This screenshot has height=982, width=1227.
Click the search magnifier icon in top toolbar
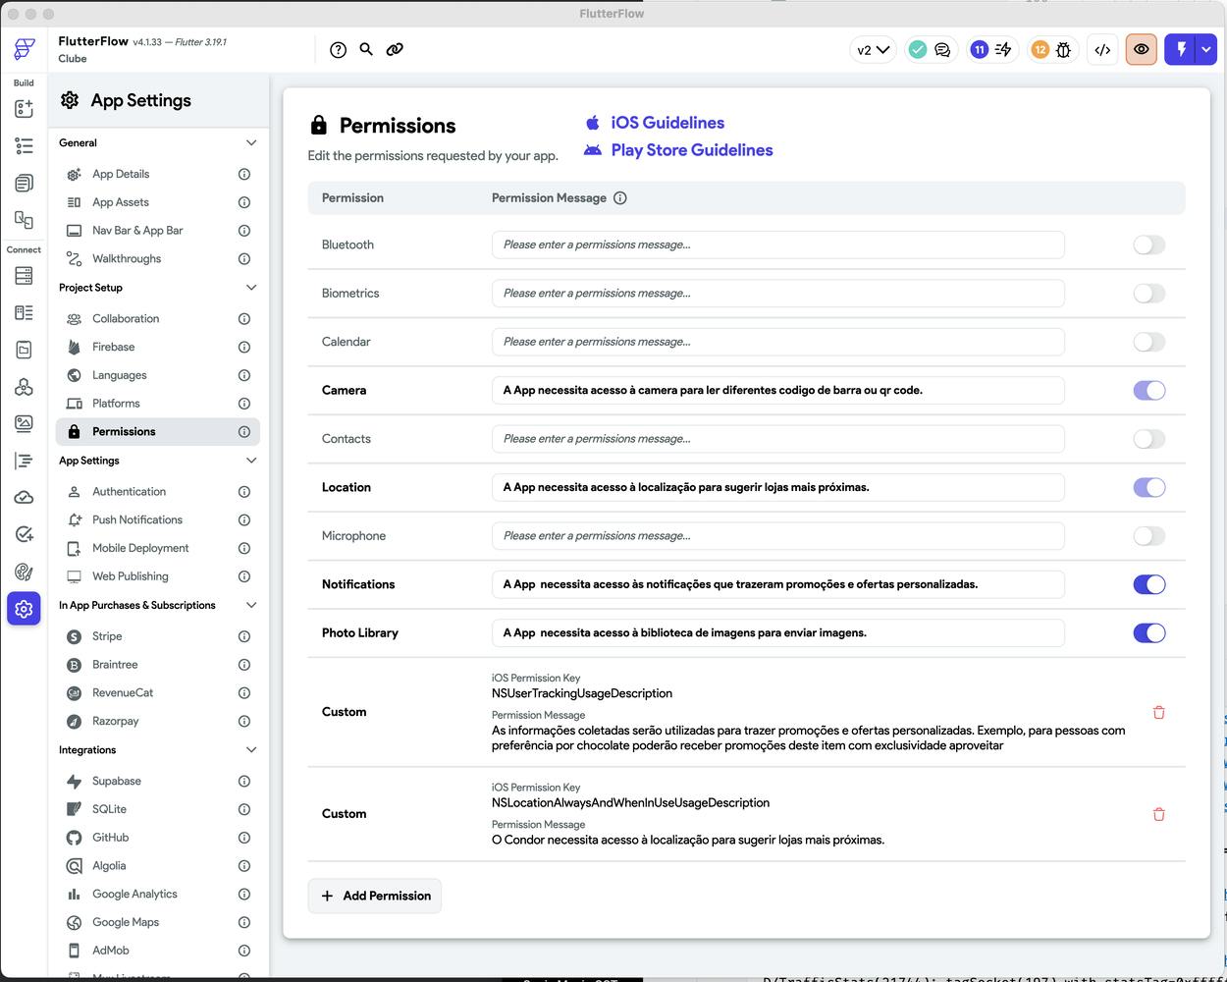(x=366, y=49)
